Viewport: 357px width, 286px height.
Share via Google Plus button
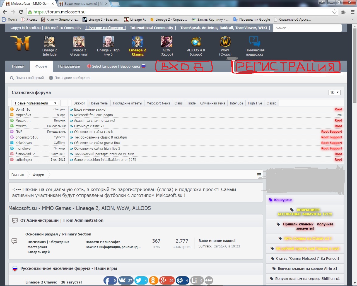pyautogui.click(x=167, y=280)
